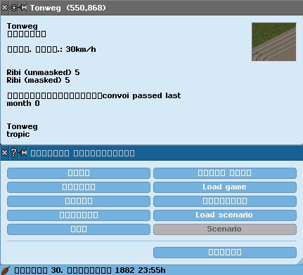Click the Load game button
Image resolution: width=303 pixels, height=275 pixels.
(x=225, y=187)
